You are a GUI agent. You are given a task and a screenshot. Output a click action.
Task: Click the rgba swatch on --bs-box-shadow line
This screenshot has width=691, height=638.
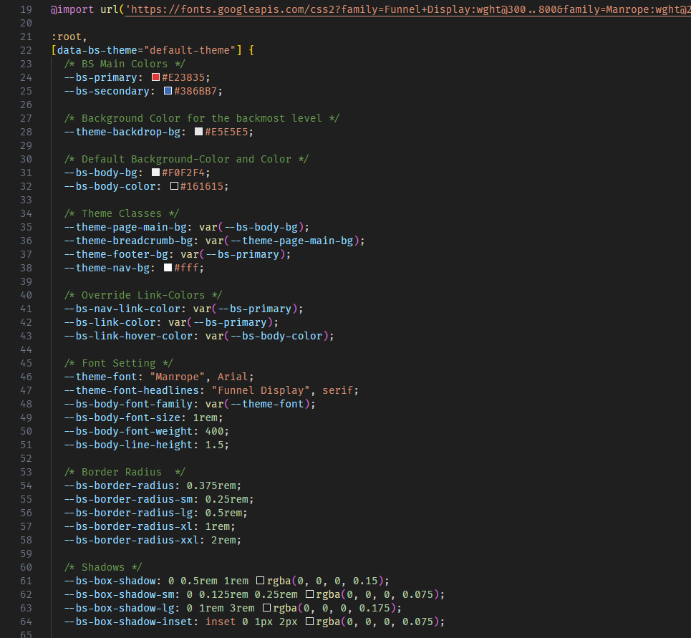[x=261, y=581]
